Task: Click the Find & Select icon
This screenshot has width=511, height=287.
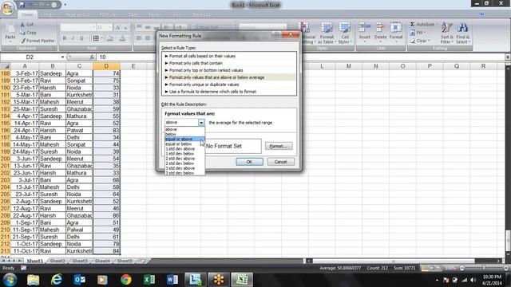Action: coord(462,33)
